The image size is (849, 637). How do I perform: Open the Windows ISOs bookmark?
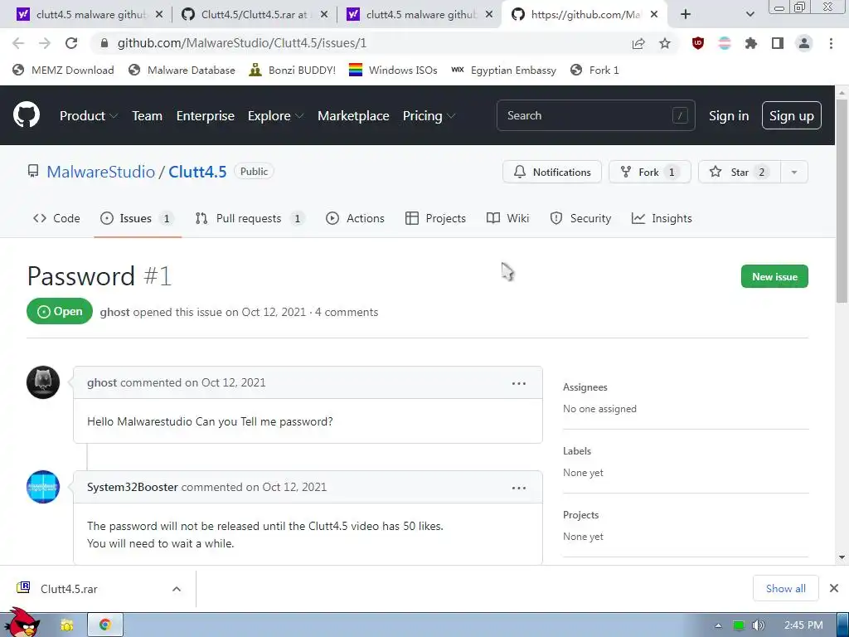point(393,70)
